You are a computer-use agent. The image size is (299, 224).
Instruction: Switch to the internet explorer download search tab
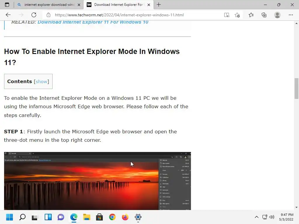(49, 5)
